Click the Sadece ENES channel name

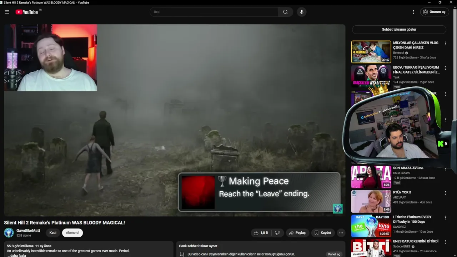coord(402,246)
